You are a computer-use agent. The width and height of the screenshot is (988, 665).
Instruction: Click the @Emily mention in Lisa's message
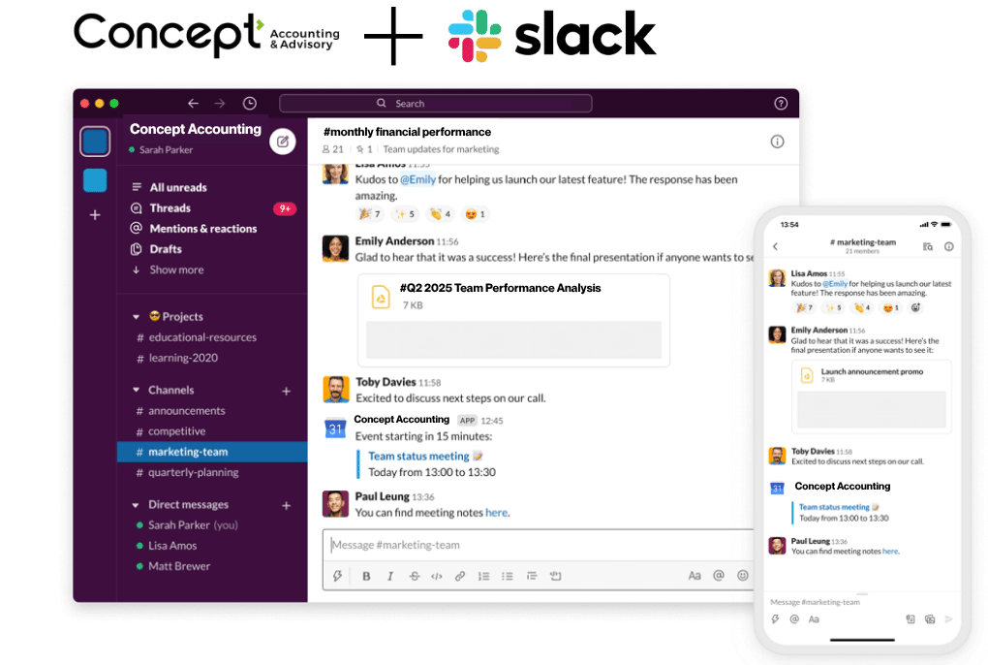tap(418, 179)
